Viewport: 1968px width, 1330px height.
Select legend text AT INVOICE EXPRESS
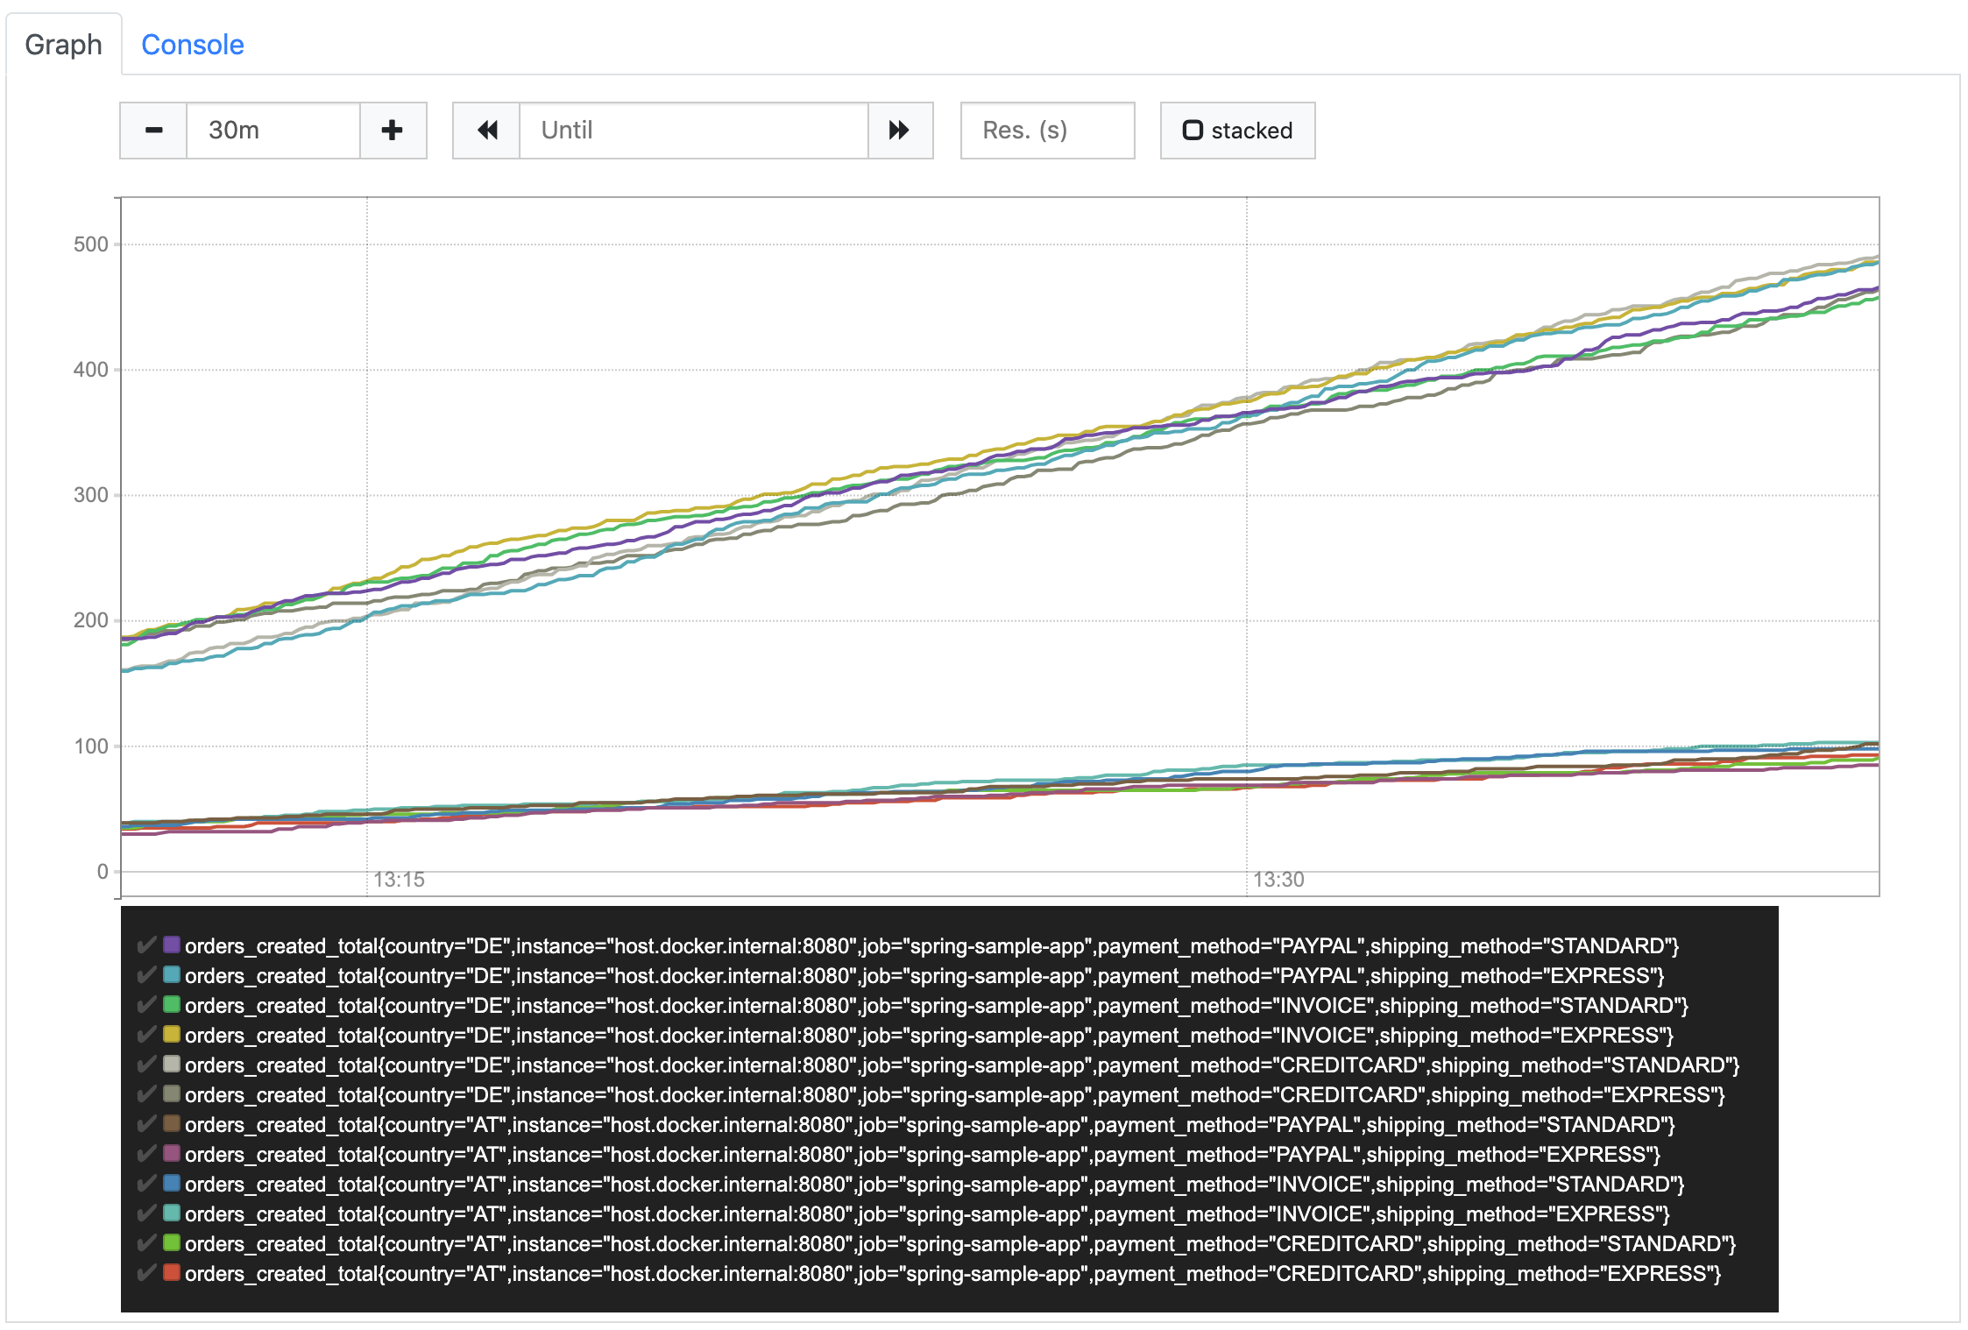click(x=927, y=1214)
